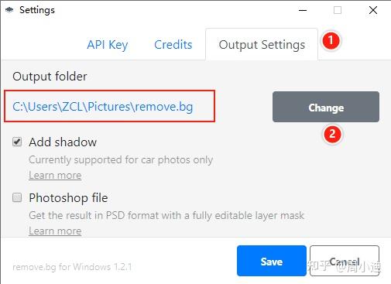Switch to the API Key tab

pos(108,45)
